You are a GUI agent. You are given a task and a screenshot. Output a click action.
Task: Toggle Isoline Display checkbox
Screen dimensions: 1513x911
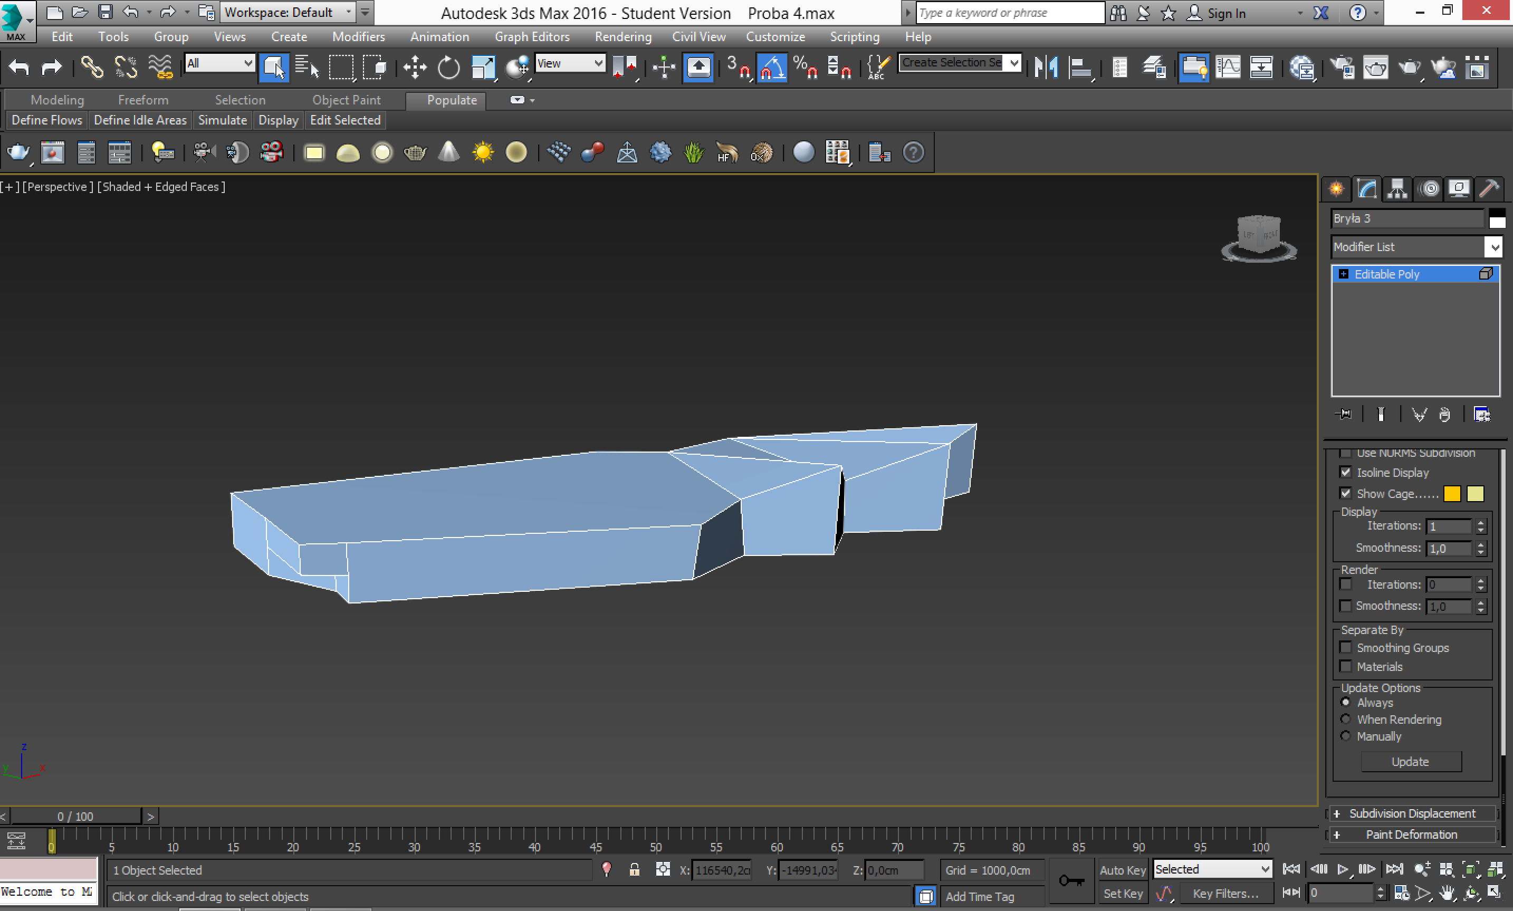(x=1345, y=472)
